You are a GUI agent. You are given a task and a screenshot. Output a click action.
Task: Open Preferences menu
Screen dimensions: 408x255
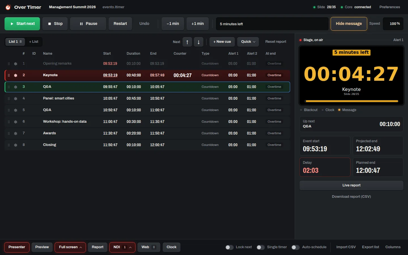390,7
